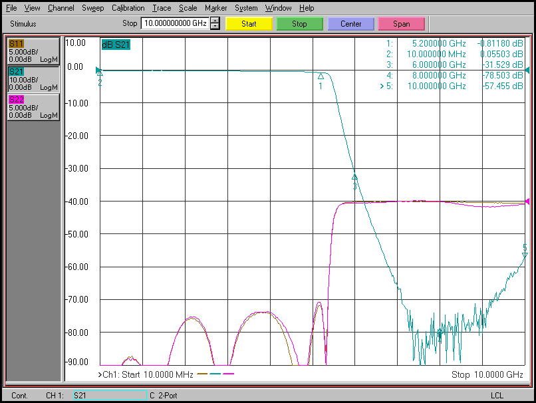The height and width of the screenshot is (403, 536).
Task: Select the S11 trace in side panel
Action: 33,51
